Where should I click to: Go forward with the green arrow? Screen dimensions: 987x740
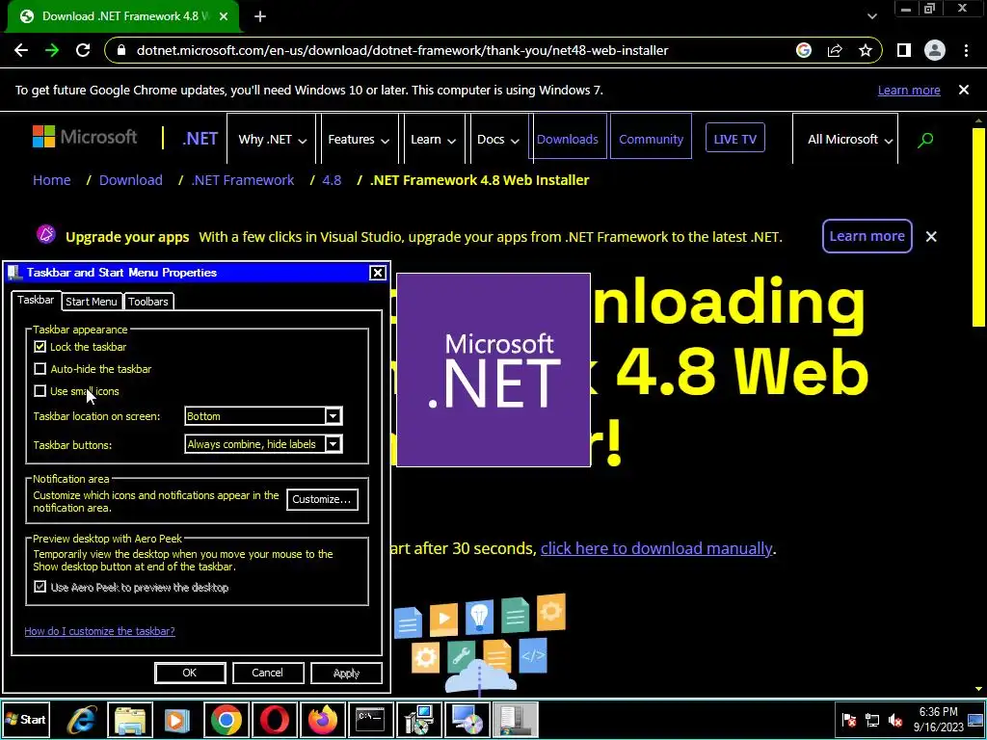coord(52,50)
